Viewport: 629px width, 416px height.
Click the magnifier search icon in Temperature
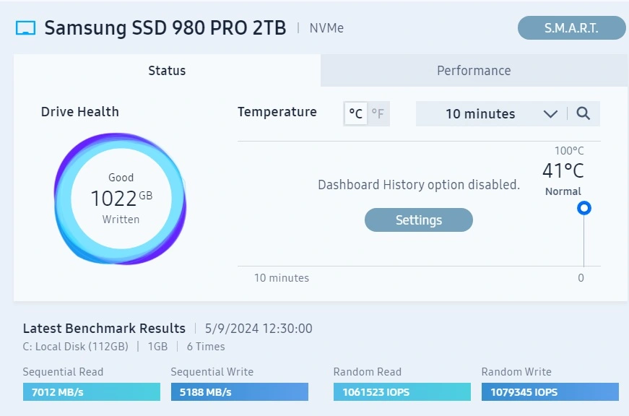(x=584, y=114)
